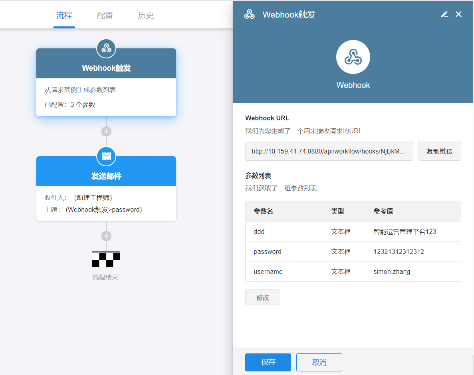
Task: Open the 历史 tab
Action: (146, 16)
